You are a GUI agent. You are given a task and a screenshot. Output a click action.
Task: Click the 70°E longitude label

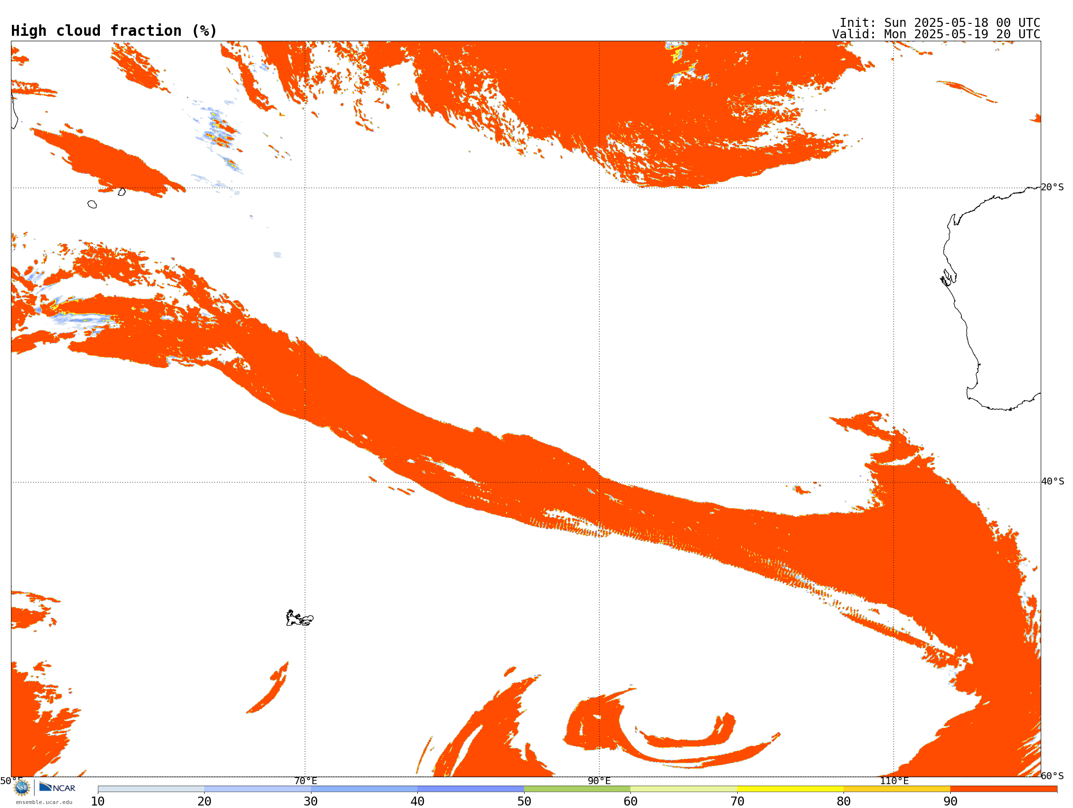pos(306,781)
